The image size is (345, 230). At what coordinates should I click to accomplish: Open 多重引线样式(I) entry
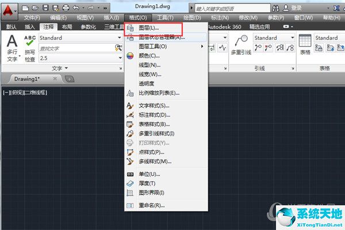click(166, 133)
